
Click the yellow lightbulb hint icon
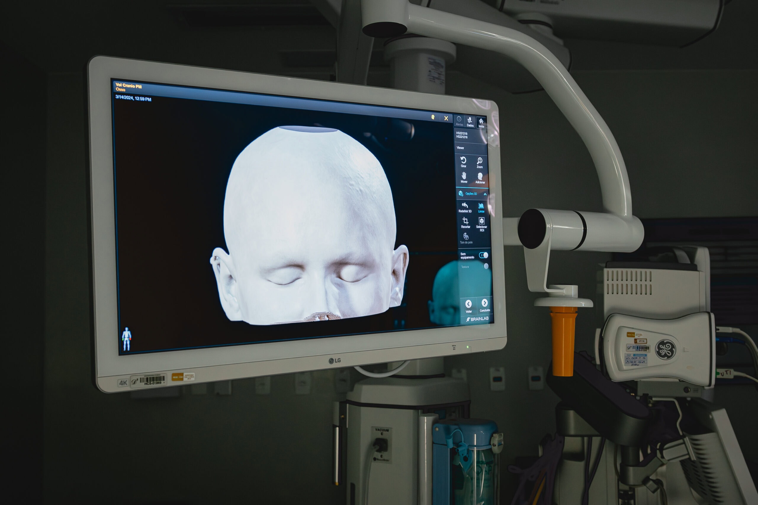click(x=433, y=117)
